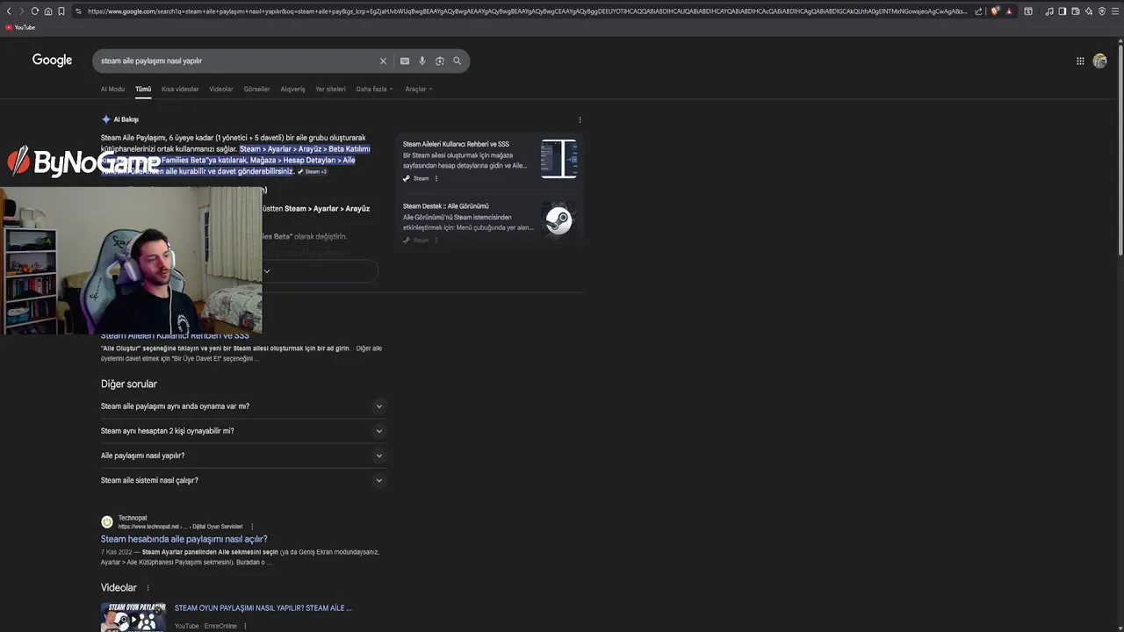Select the Tümü tab
This screenshot has width=1124, height=632.
point(143,89)
